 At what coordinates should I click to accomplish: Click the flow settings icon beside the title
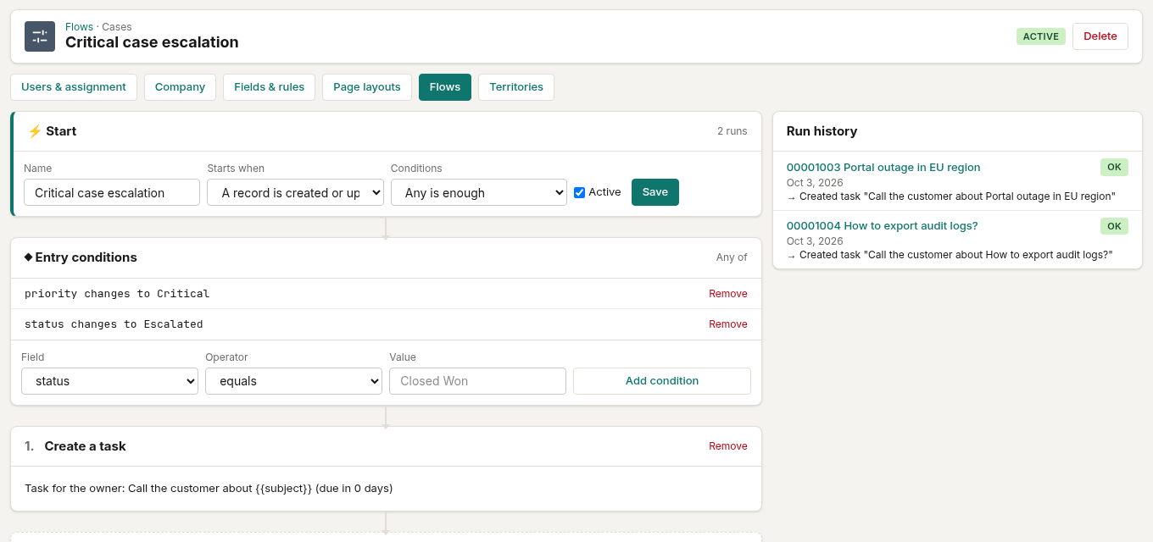pyautogui.click(x=40, y=36)
